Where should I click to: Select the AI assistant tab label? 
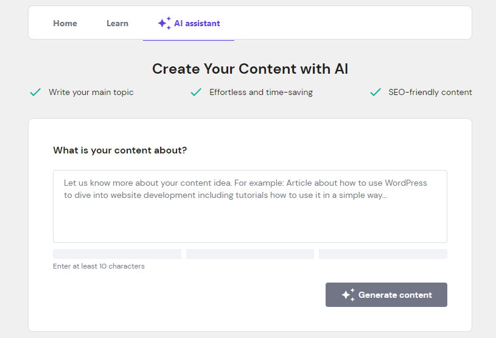(197, 23)
